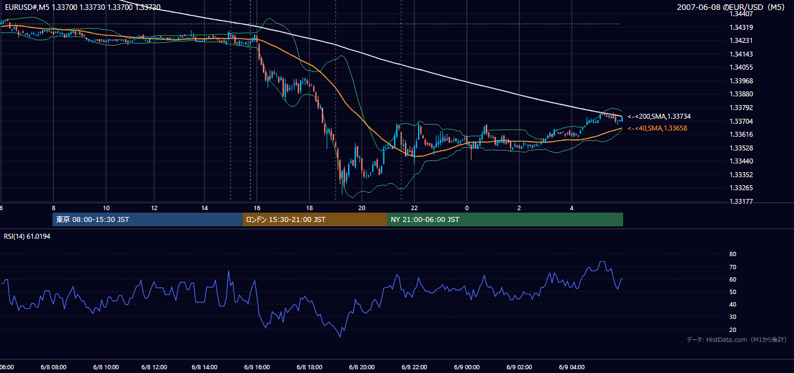
Task: Click price axis value 1.33880
Action: (742, 94)
